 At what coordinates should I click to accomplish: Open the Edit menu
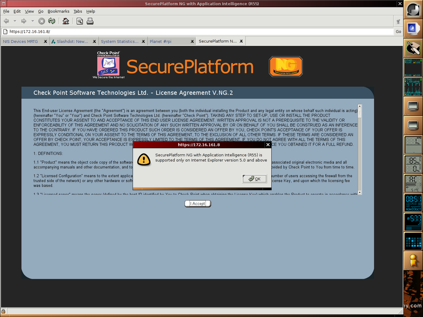[17, 11]
